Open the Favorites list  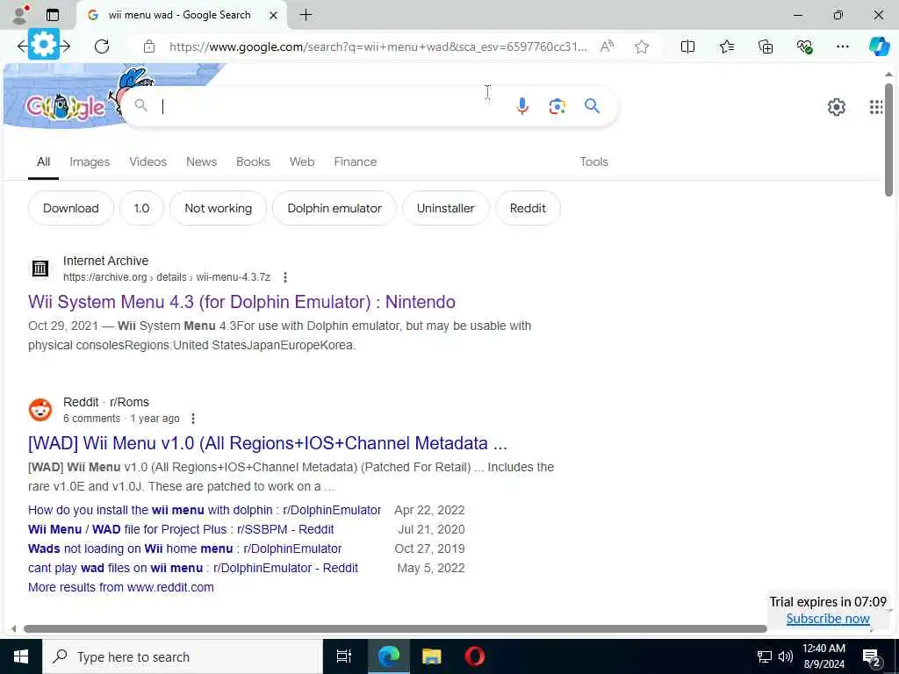(727, 47)
